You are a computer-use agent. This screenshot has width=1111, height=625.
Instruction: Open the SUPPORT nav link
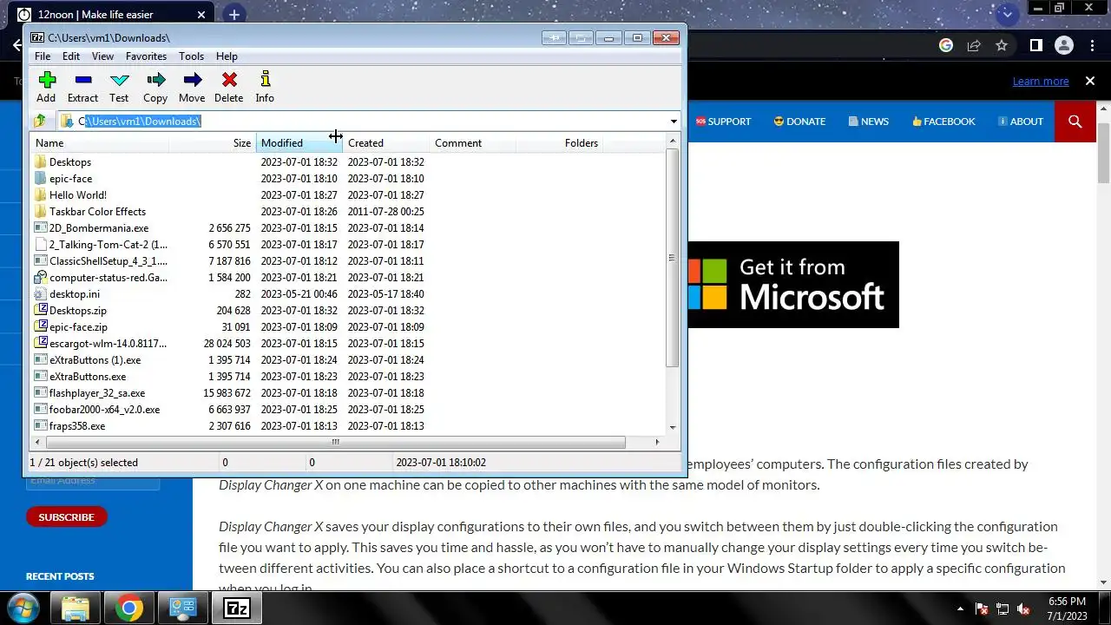pos(723,122)
